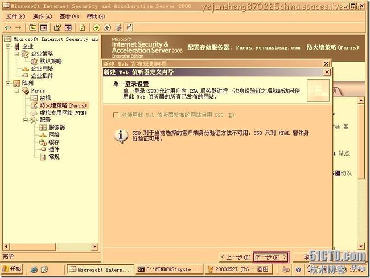This screenshot has height=278, width=370.
Task: Collapse the Paris array node
Action: click(x=17, y=91)
